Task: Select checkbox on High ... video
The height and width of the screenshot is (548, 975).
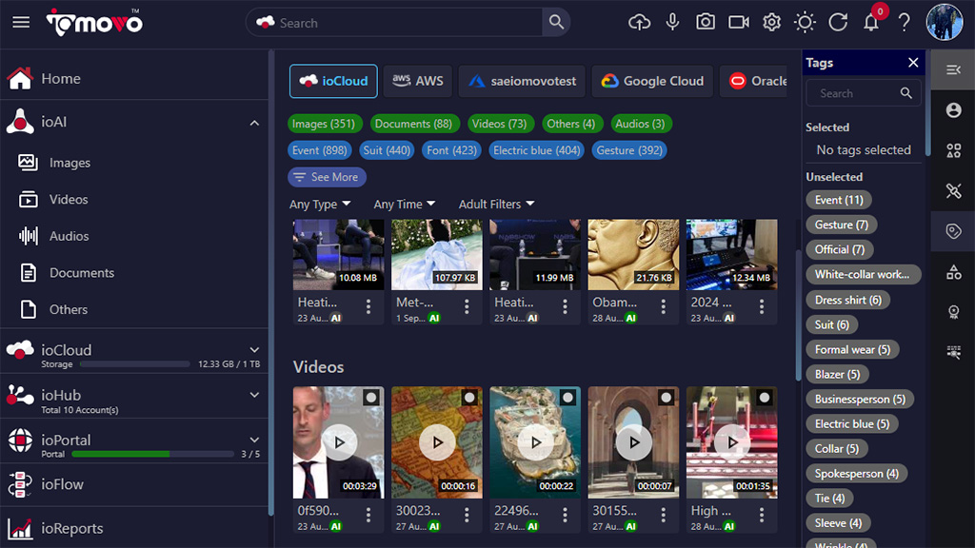Action: click(x=765, y=398)
